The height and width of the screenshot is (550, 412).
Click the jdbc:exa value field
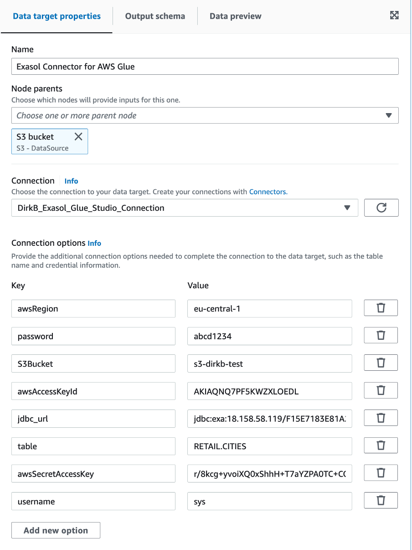pyautogui.click(x=270, y=419)
